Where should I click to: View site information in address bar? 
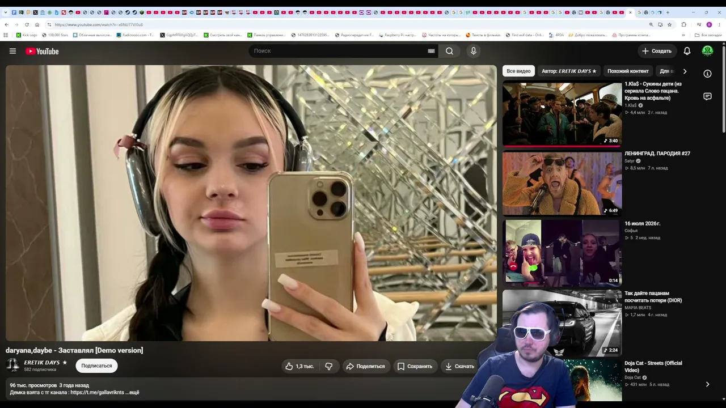point(49,24)
